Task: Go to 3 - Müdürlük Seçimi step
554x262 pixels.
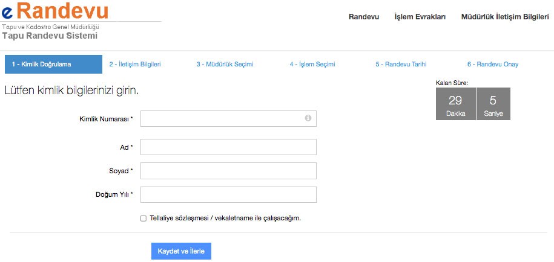Action: [x=224, y=64]
